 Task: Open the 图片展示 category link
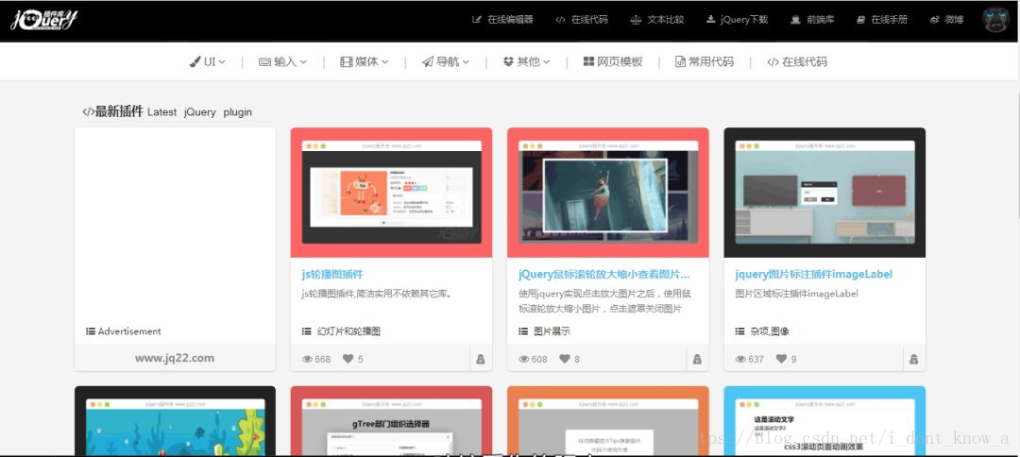[552, 331]
